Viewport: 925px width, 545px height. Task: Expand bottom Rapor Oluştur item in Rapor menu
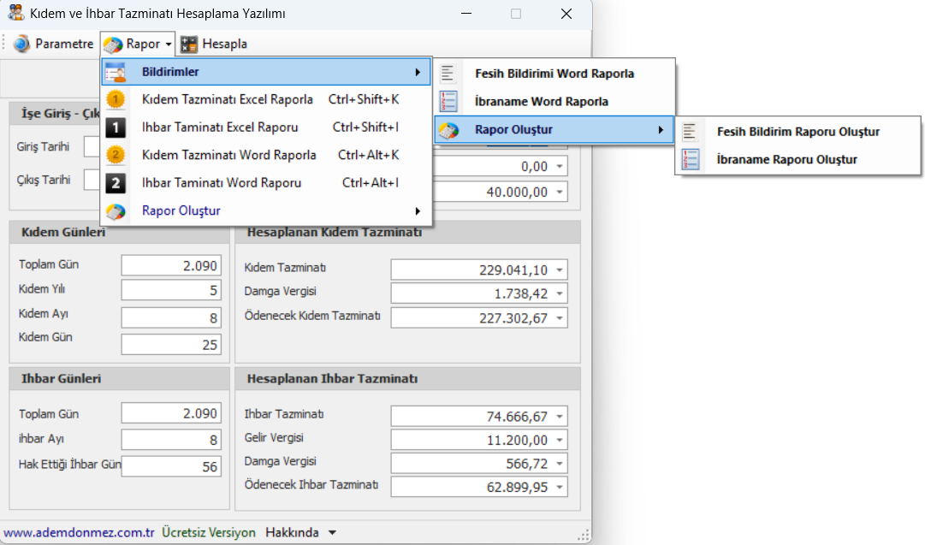tap(265, 210)
